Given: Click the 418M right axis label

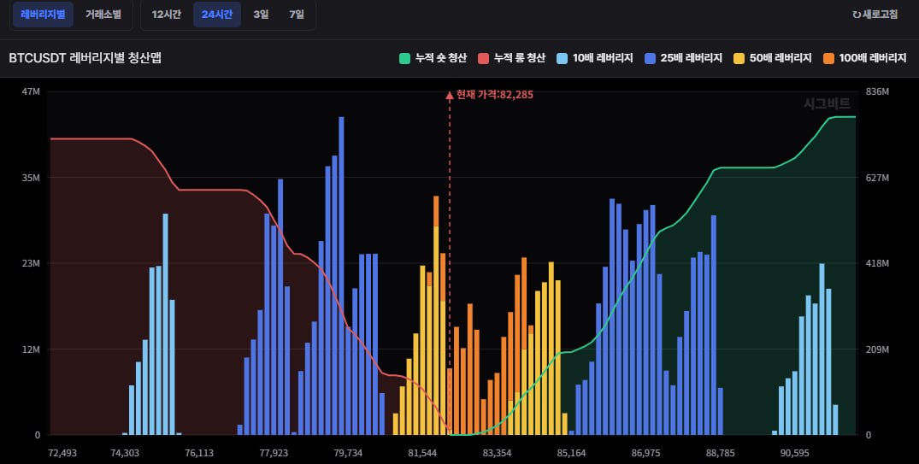Looking at the screenshot, I should pyautogui.click(x=877, y=264).
